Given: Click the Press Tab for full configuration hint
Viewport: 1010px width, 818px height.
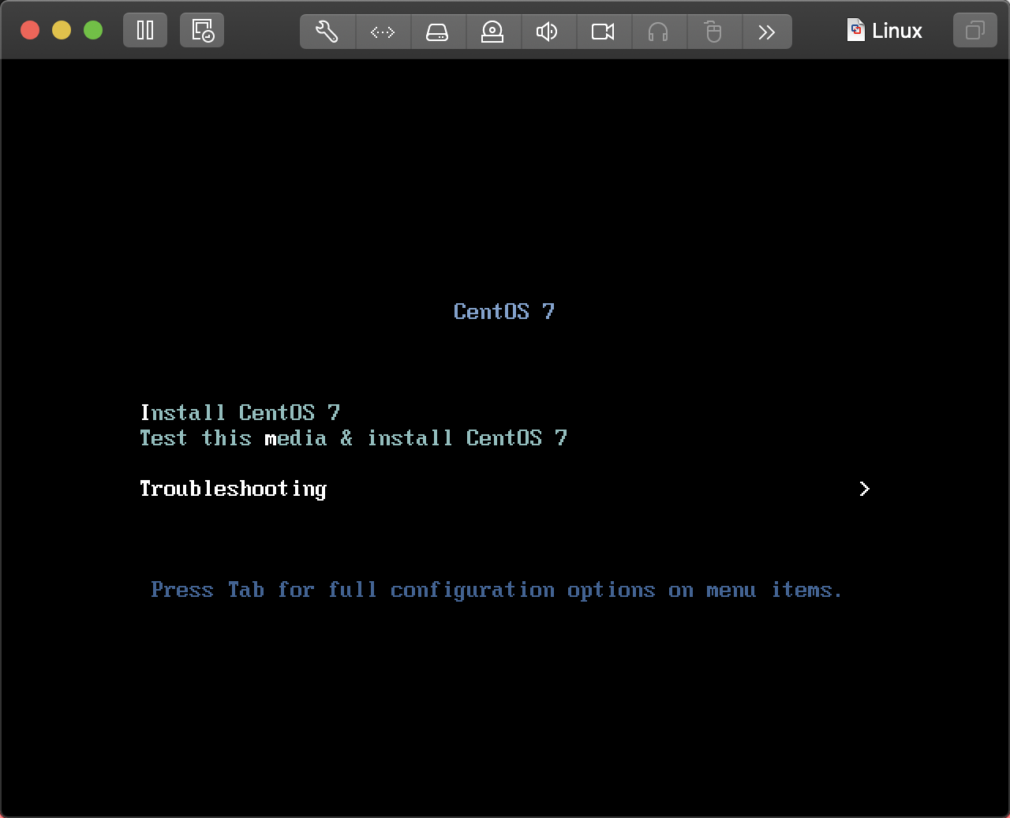Looking at the screenshot, I should tap(497, 591).
